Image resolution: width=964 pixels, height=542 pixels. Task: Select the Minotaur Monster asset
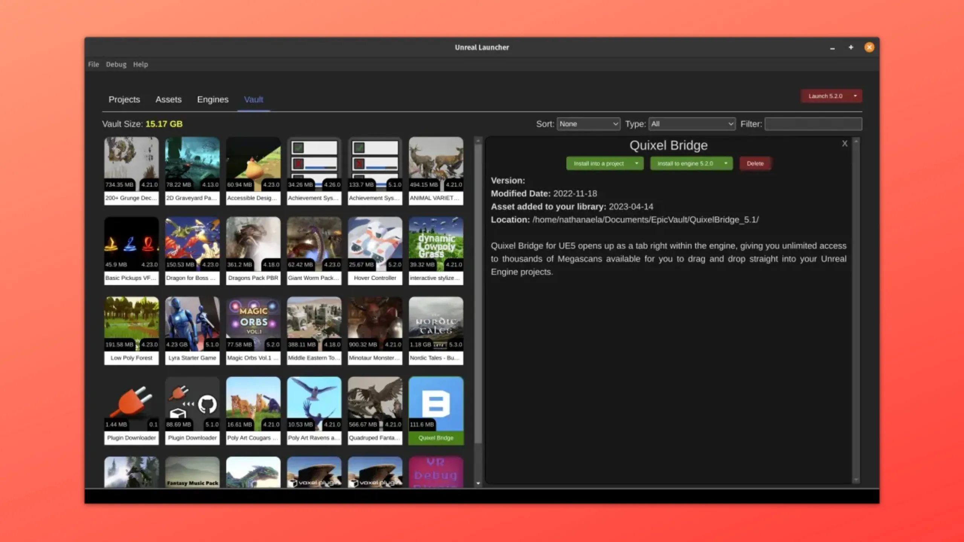[x=375, y=330]
